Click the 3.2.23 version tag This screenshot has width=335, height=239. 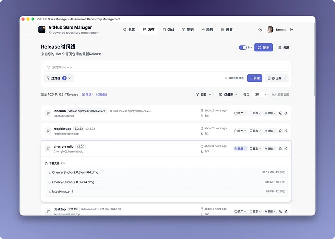click(x=78, y=128)
